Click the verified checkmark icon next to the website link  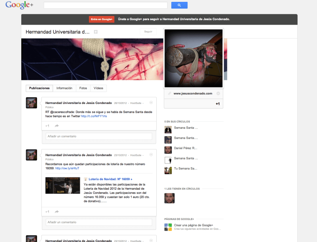pyautogui.click(x=218, y=94)
